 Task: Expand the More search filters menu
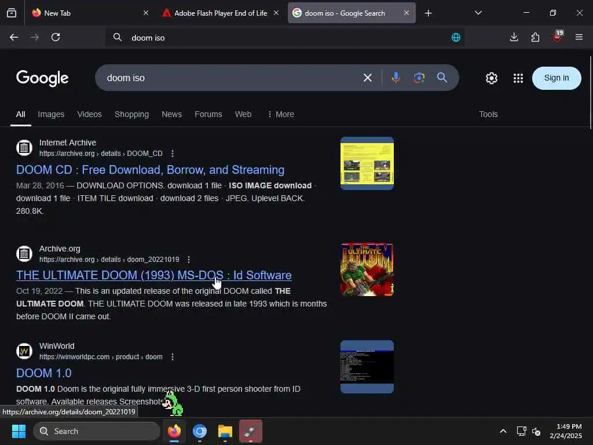281,114
